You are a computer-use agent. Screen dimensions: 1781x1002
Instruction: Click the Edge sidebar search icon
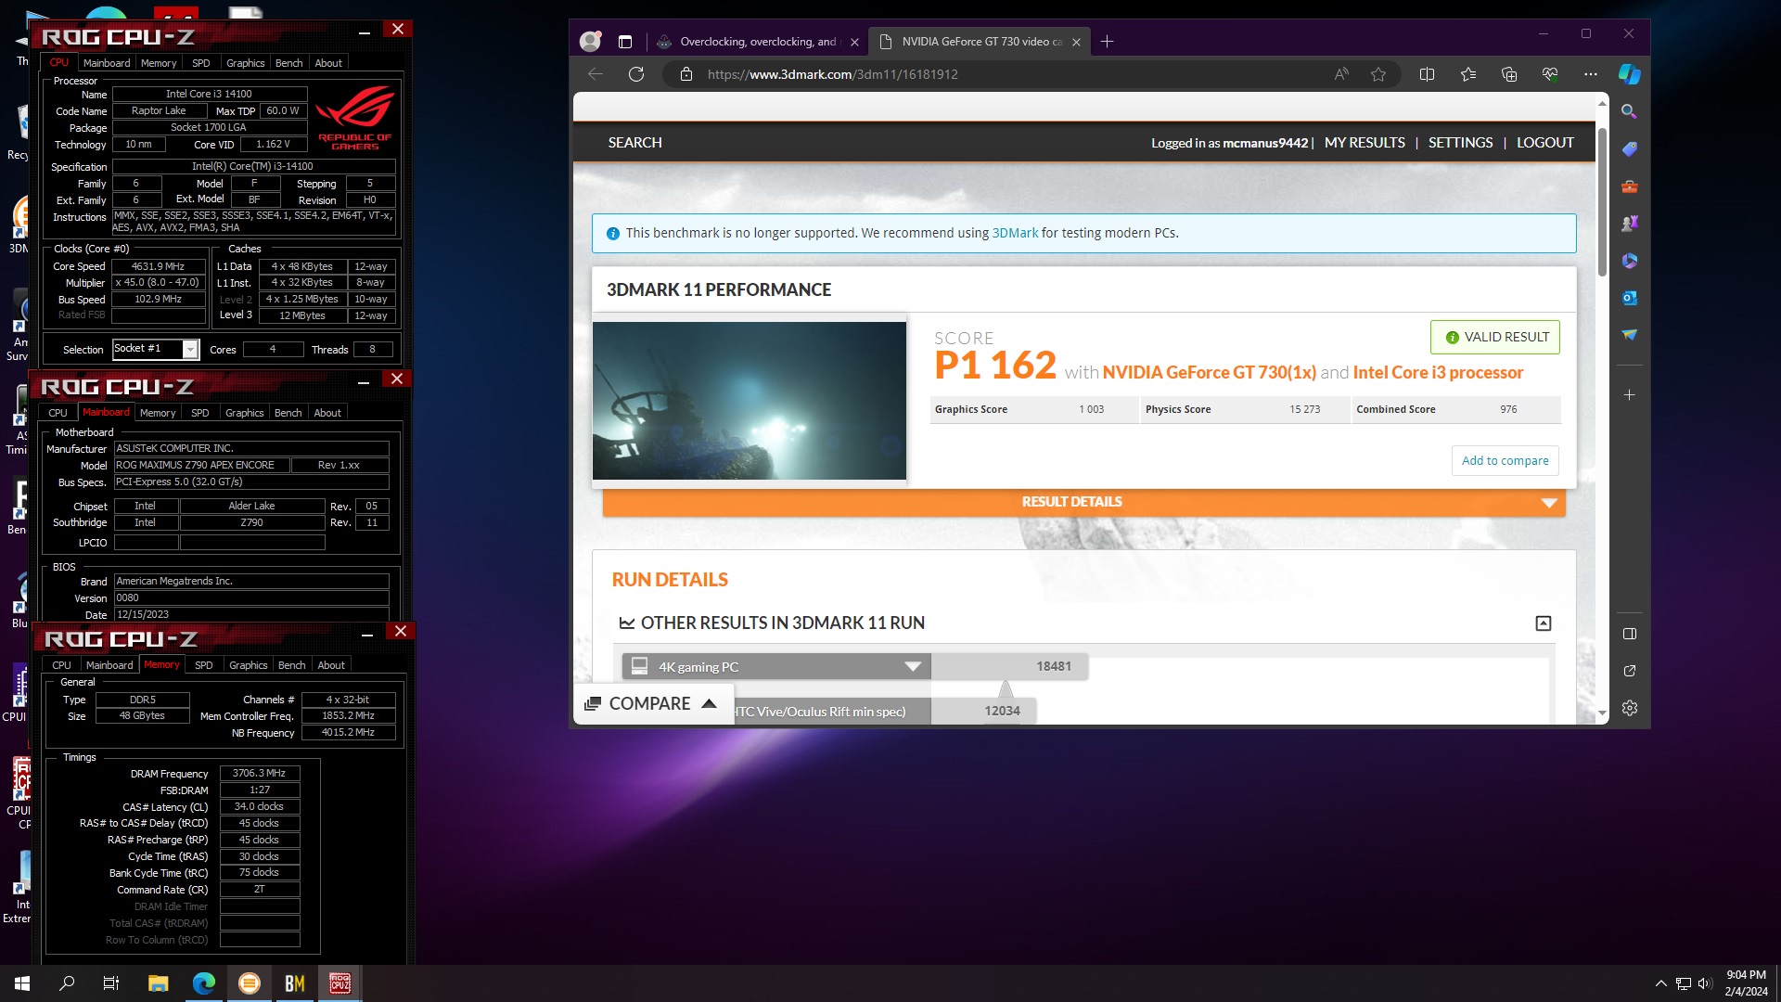click(1629, 111)
